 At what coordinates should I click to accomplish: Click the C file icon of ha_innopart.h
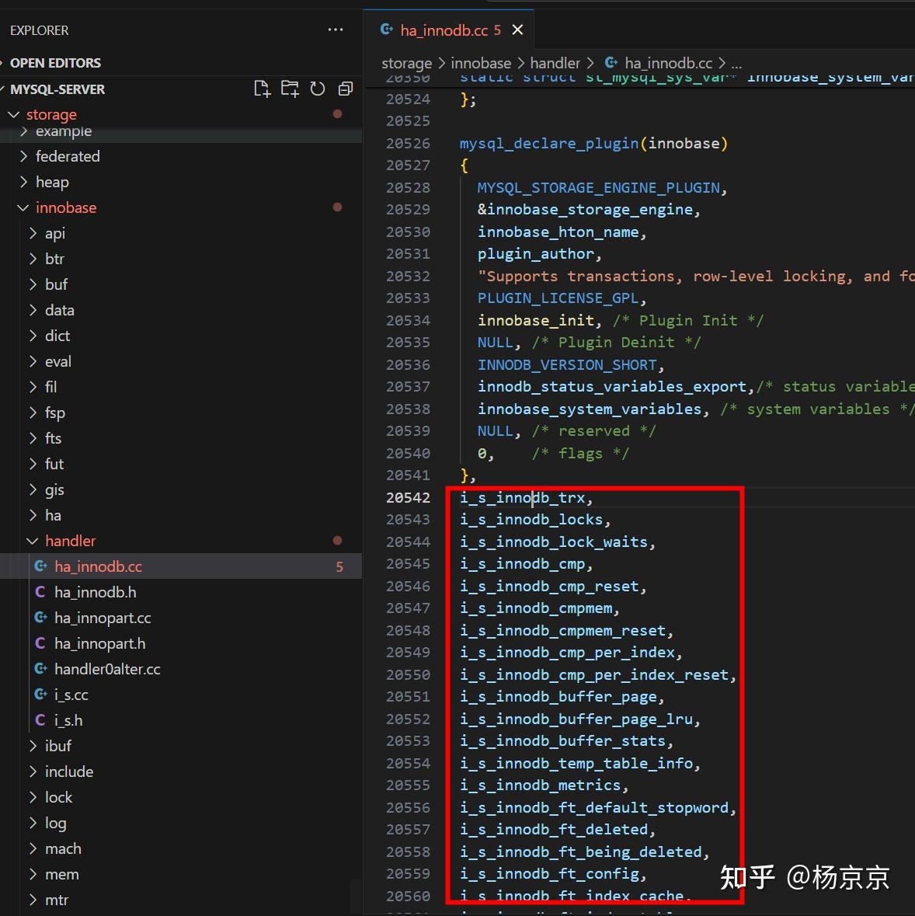tap(40, 643)
